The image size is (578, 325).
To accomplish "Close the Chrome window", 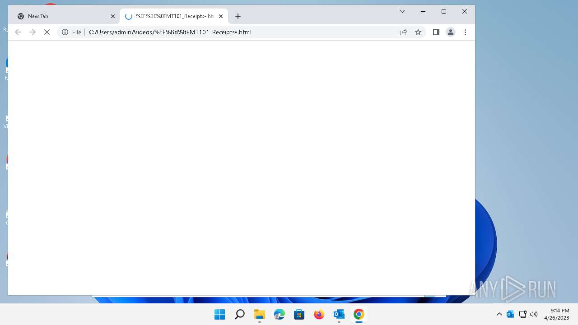I will pos(465,11).
